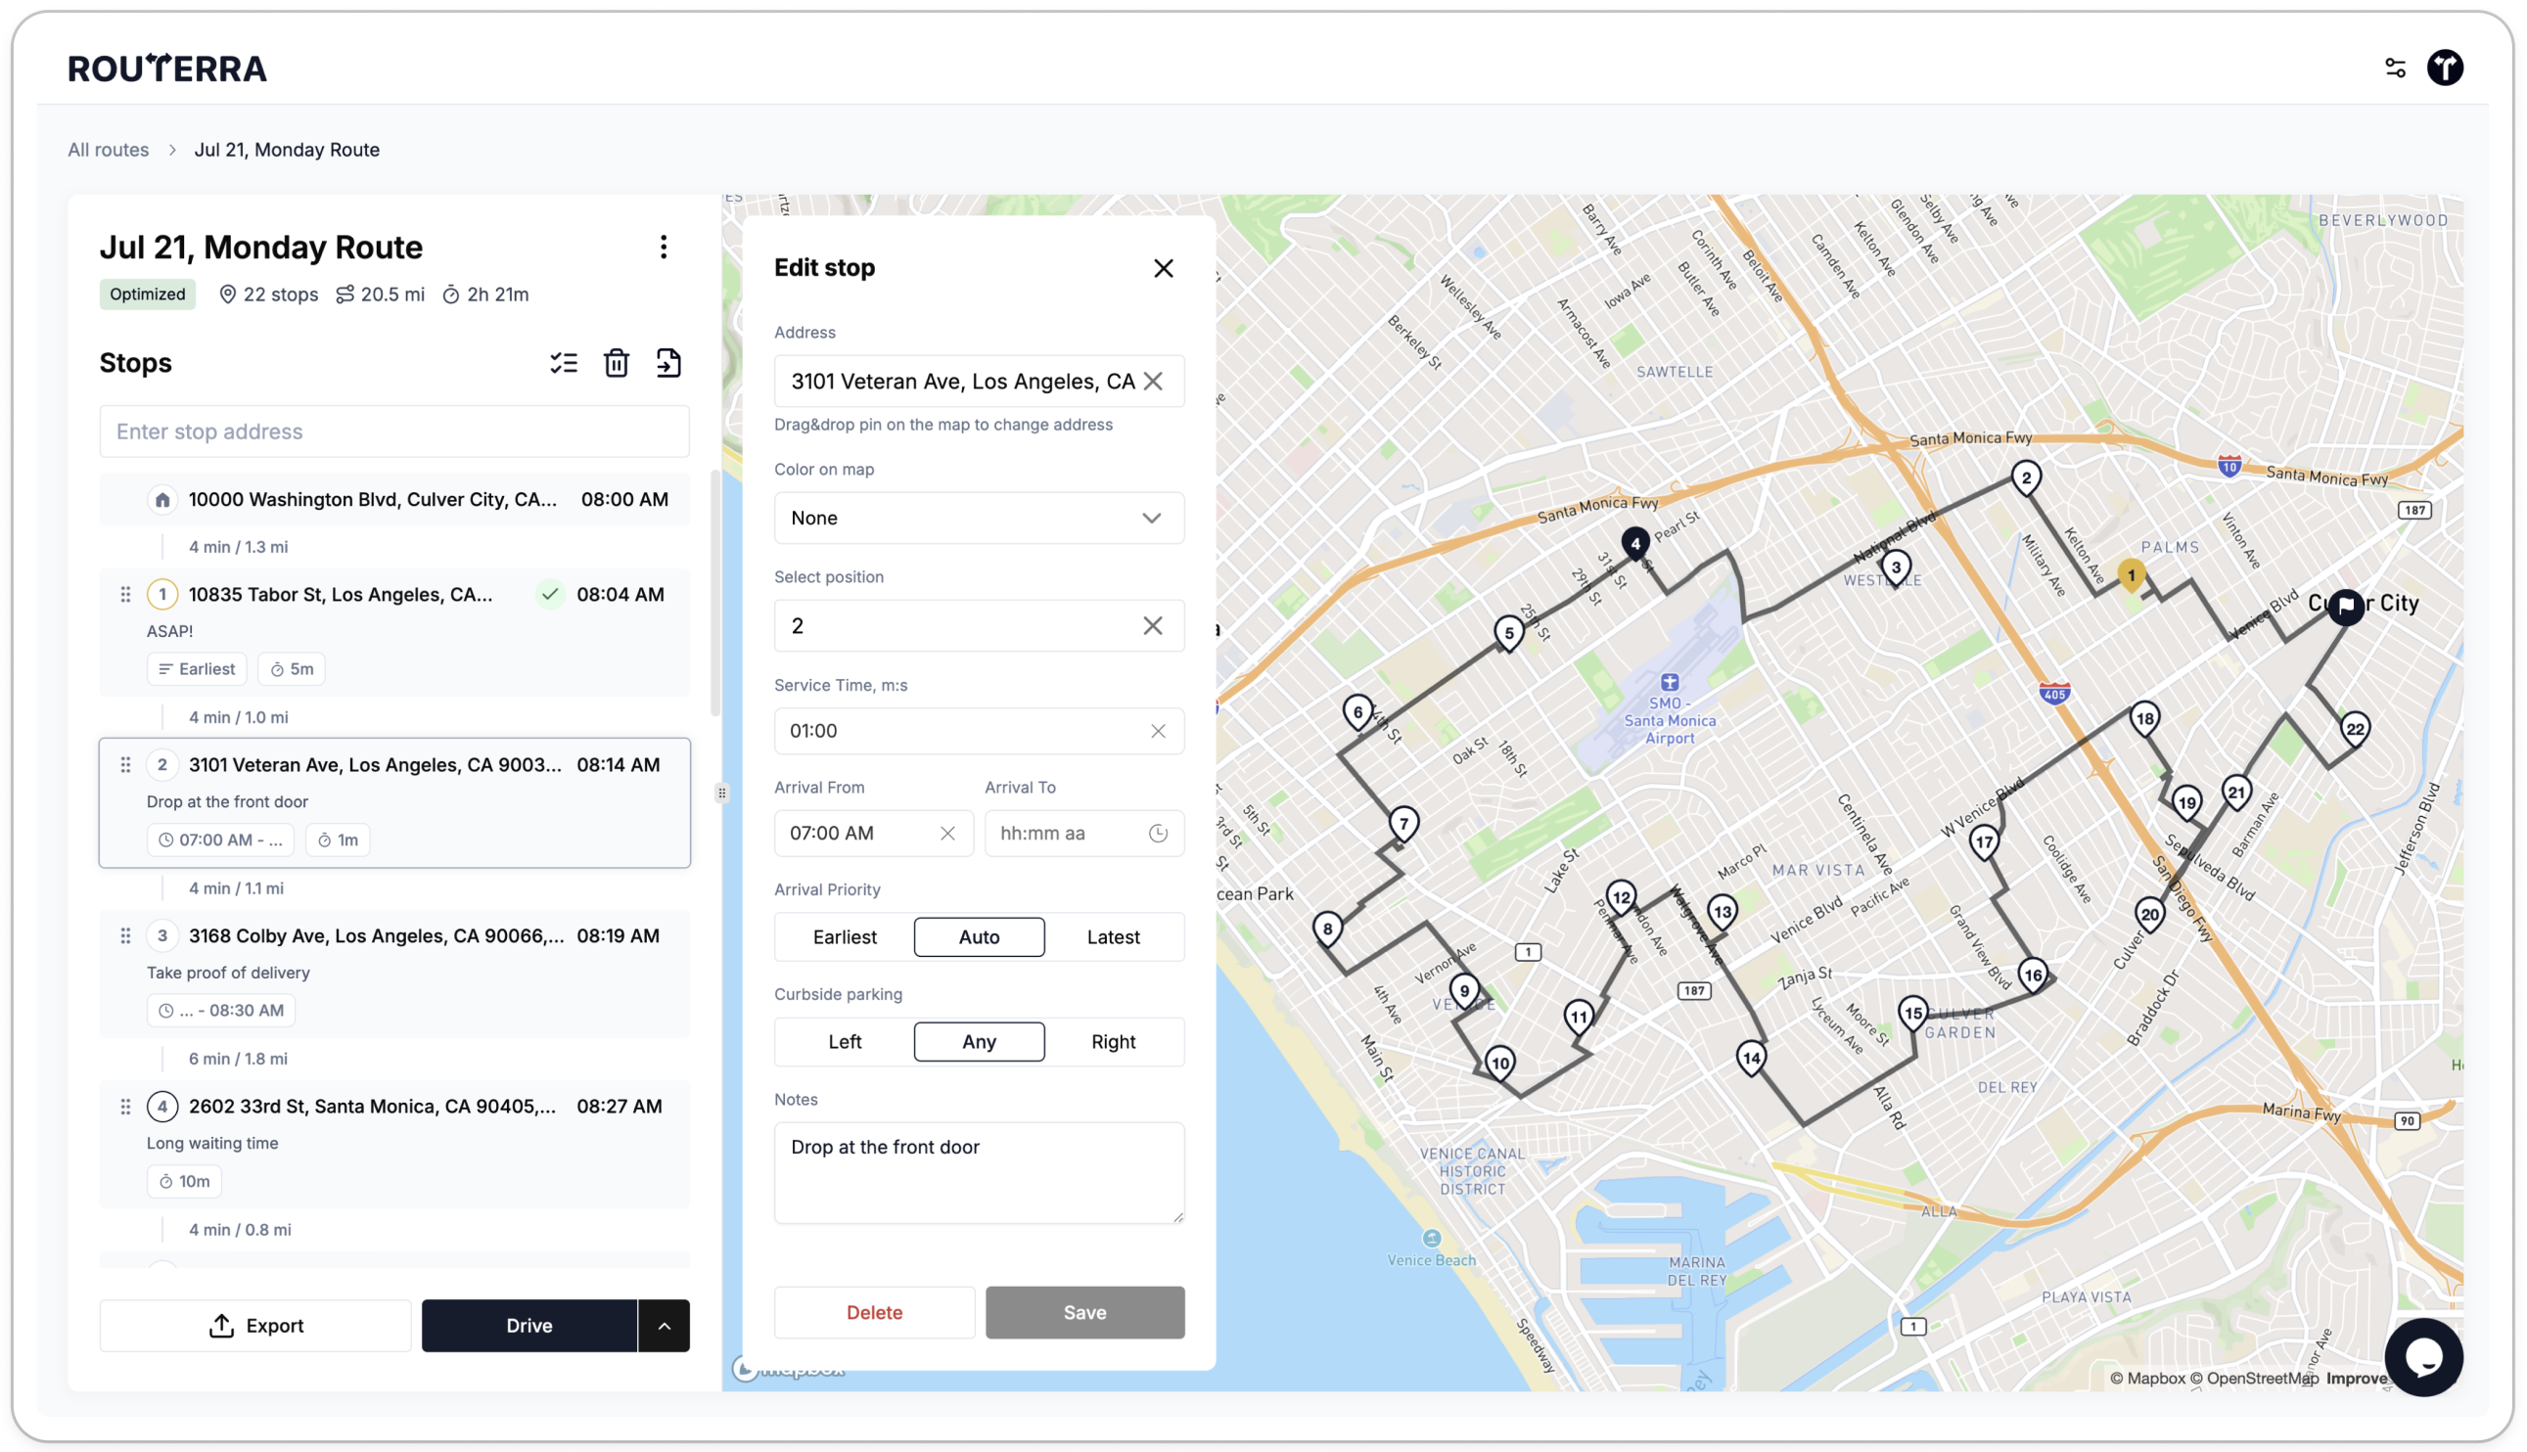
Task: Open the time picker for Arrival To
Action: (x=1158, y=833)
